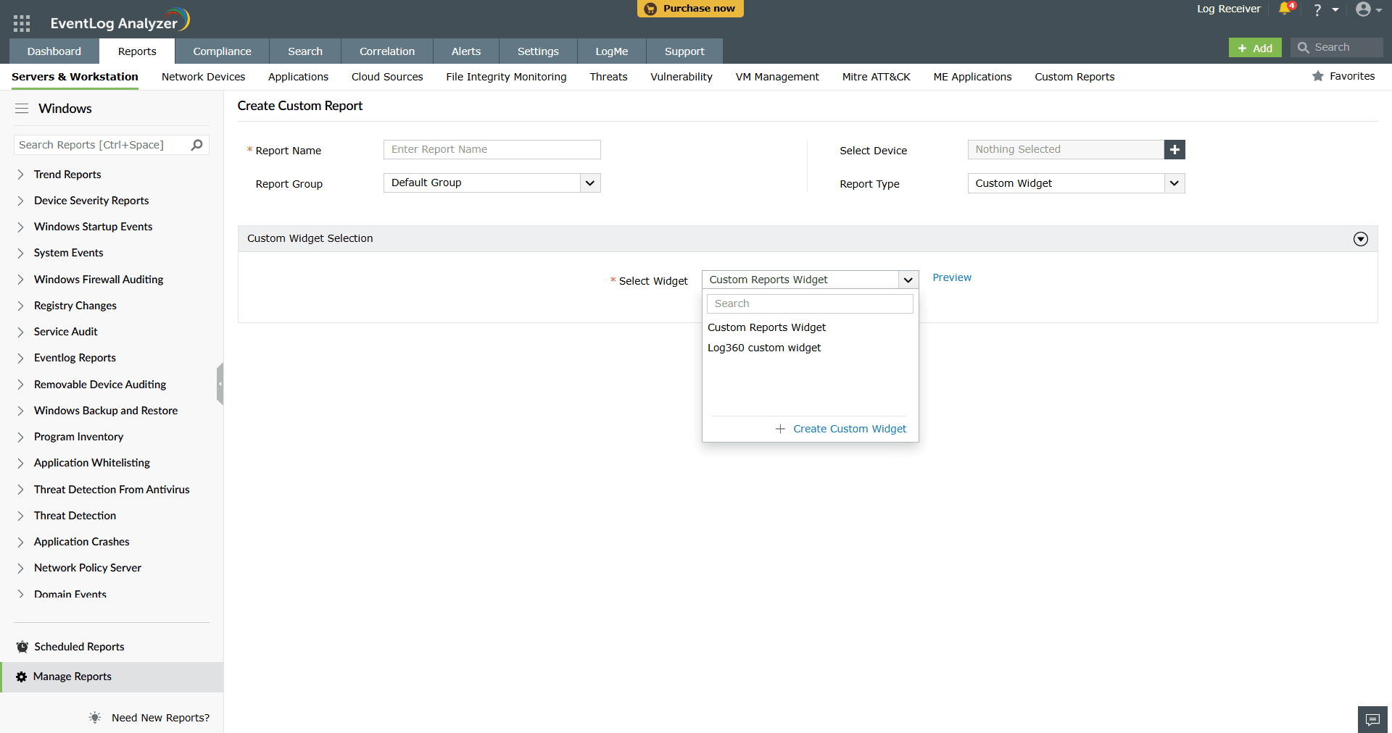The width and height of the screenshot is (1392, 733).
Task: Expand Registry Changes tree node
Action: [x=20, y=306]
